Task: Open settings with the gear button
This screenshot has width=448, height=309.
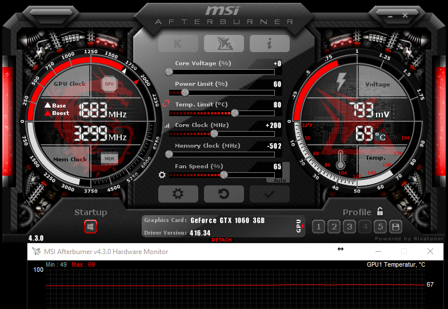Action: pyautogui.click(x=178, y=193)
